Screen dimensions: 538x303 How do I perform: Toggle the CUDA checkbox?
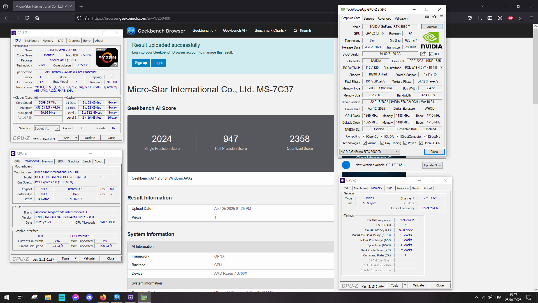point(382,137)
